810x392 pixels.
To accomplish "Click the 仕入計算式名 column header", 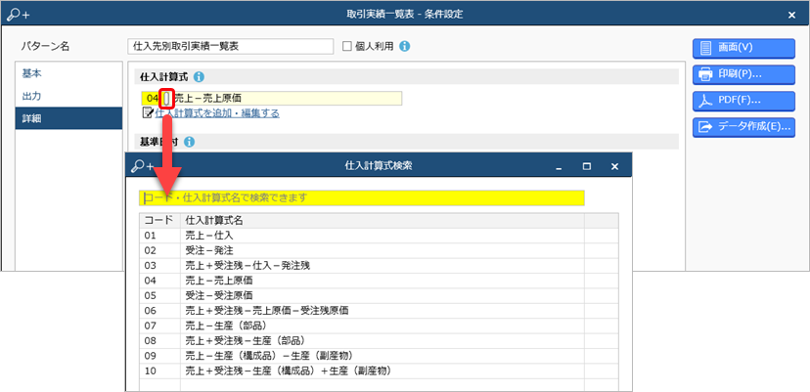I will 382,221.
